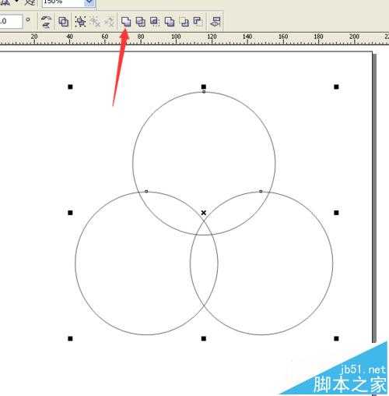Click the greyed-out Ungroup icon
This screenshot has width=389, height=396.
pyautogui.click(x=95, y=22)
